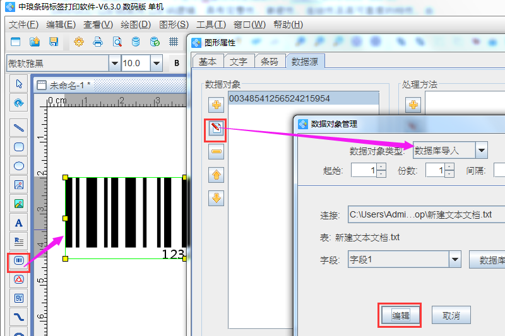
Task: Select the barcode drawing tool
Action: [19, 260]
